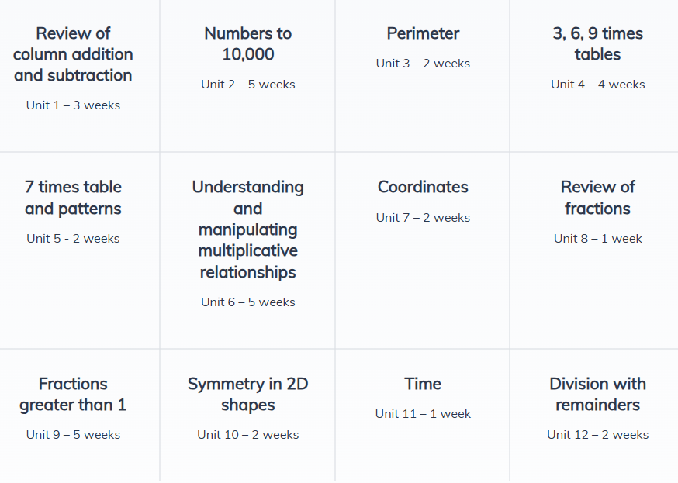Screen dimensions: 678x483
Task: Open Understanding and manipulating multiplicative relationships title
Action: (x=247, y=229)
